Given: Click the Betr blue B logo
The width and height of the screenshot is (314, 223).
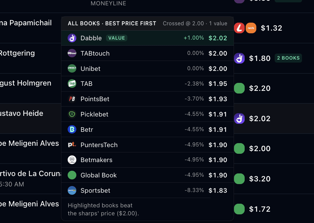Looking at the screenshot, I should pos(72,129).
